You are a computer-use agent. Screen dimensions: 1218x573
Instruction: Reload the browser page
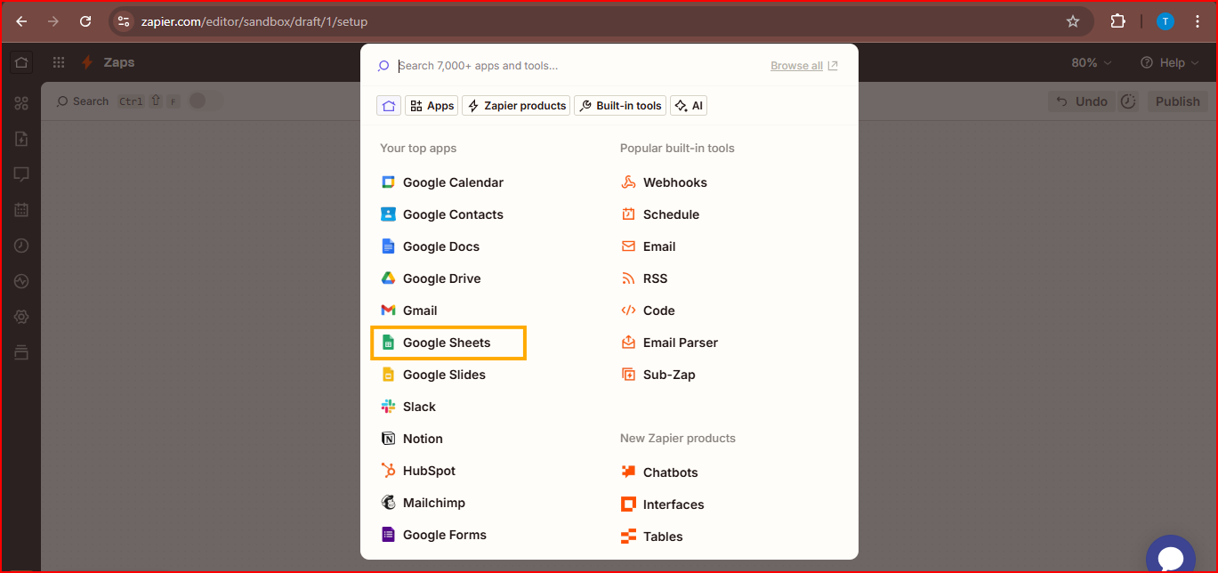85,21
